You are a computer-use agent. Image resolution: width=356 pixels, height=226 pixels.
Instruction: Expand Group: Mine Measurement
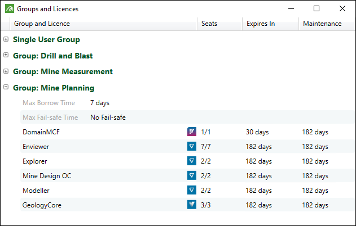click(x=6, y=71)
